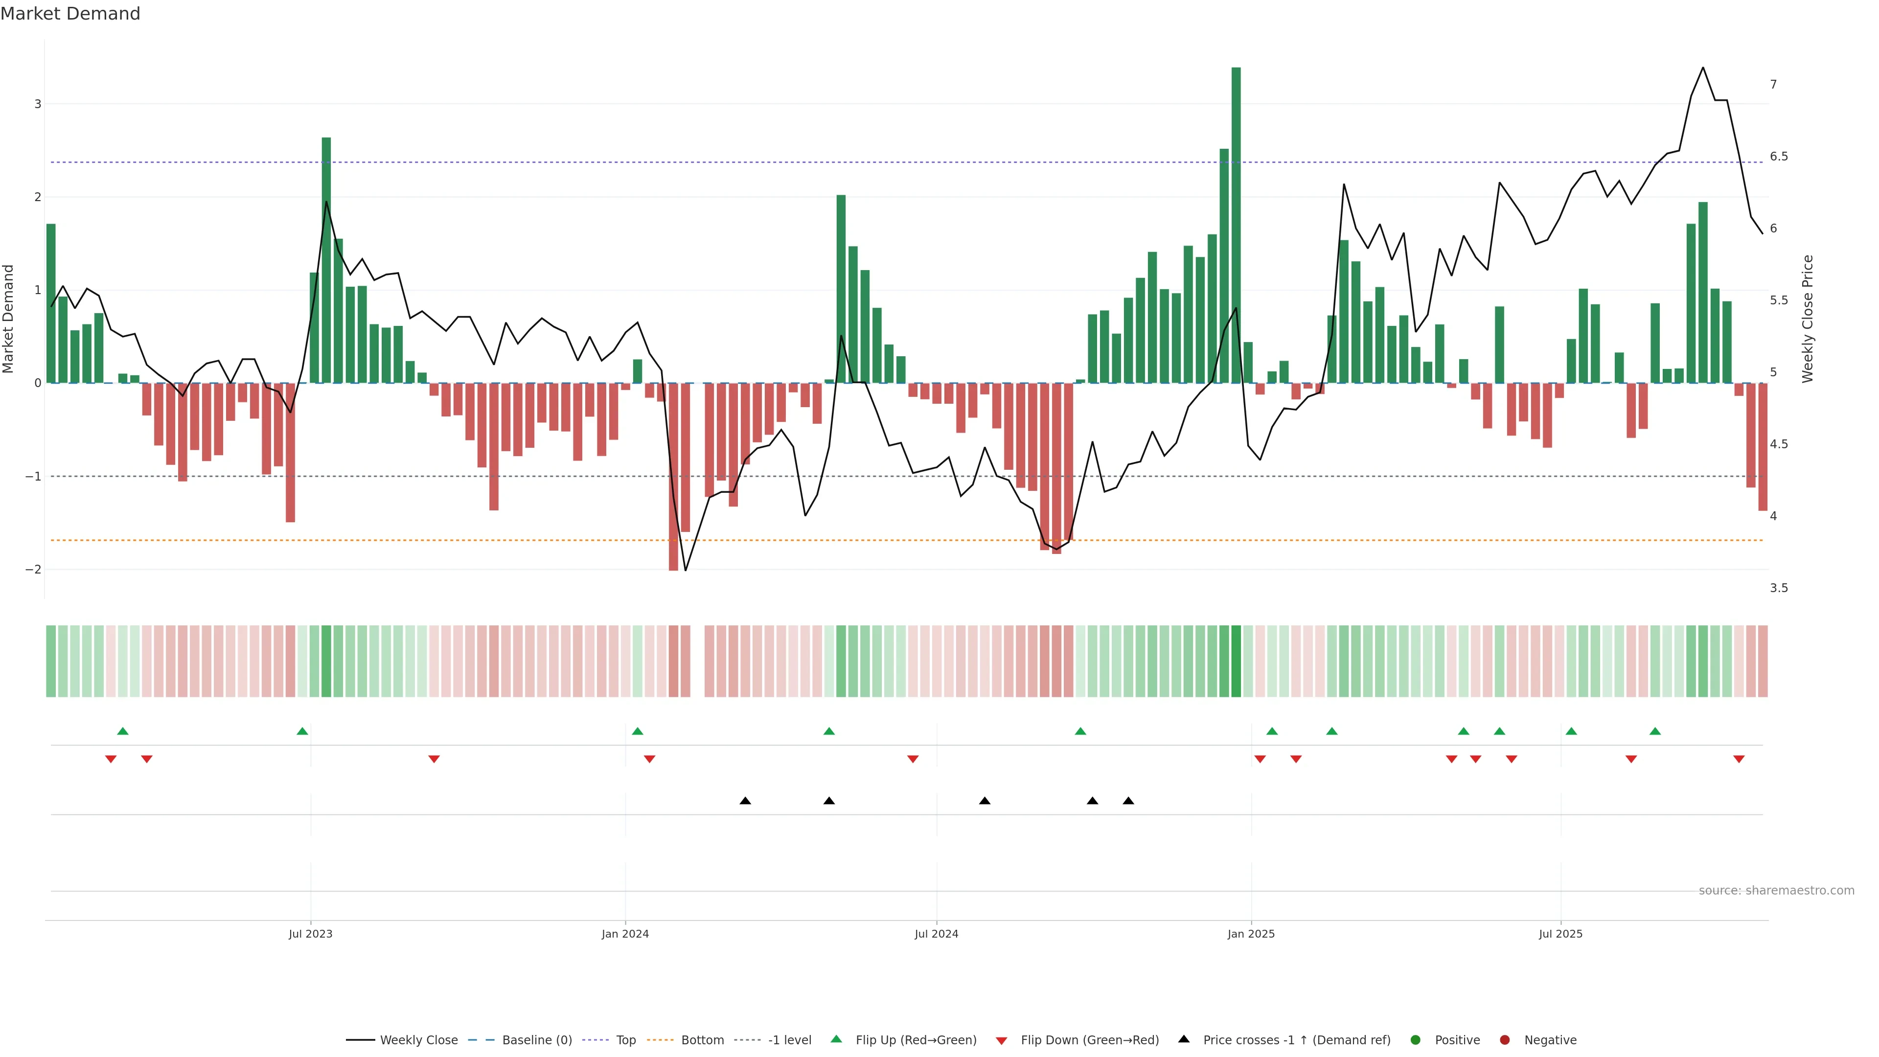The width and height of the screenshot is (1879, 1057).
Task: Click the last black price-cross triangle marker
Action: 1128,801
